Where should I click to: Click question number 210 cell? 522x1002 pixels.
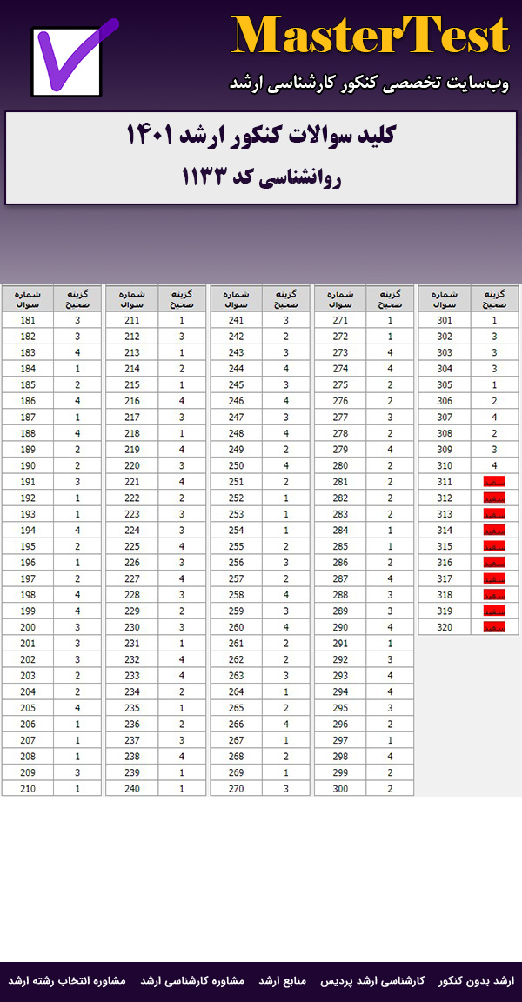pyautogui.click(x=28, y=788)
